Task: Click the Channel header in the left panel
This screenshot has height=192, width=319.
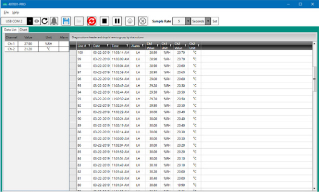Action: tap(12, 37)
